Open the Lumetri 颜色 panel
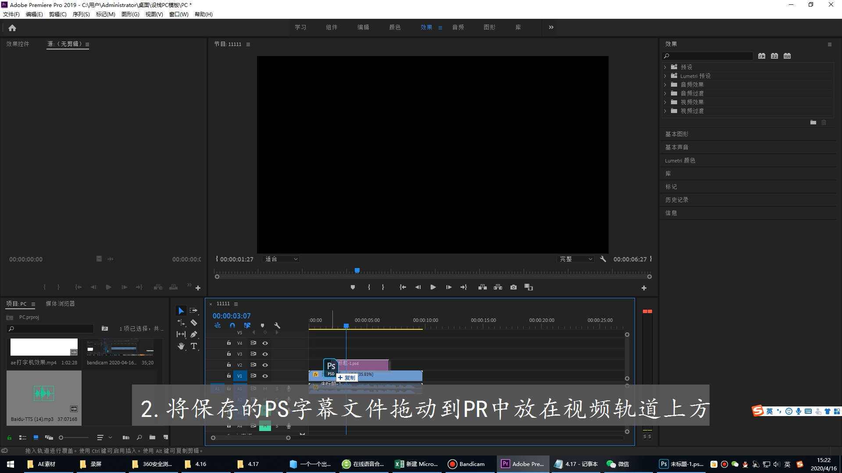842x473 pixels. click(680, 160)
